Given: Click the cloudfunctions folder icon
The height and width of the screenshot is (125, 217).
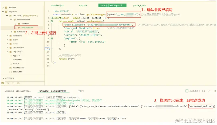Looking at the screenshot, I should tap(15, 20).
